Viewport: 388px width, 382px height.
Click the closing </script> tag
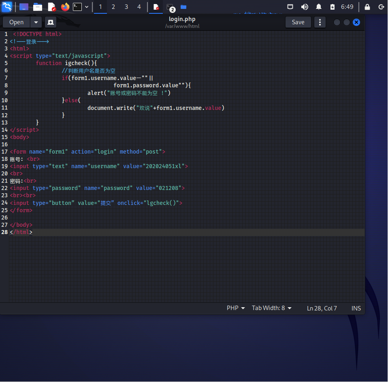coord(24,130)
